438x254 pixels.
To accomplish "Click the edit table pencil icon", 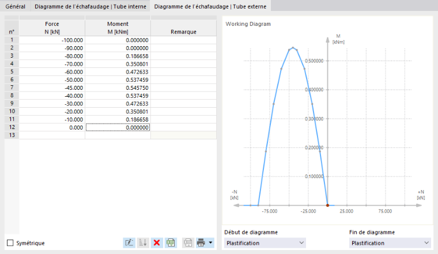I will tap(129, 243).
